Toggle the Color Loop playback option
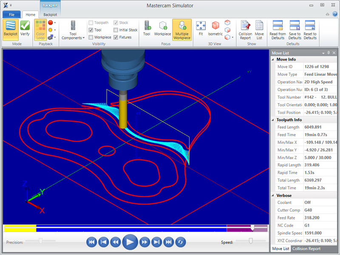This screenshot has width=340, height=255. [x=40, y=30]
